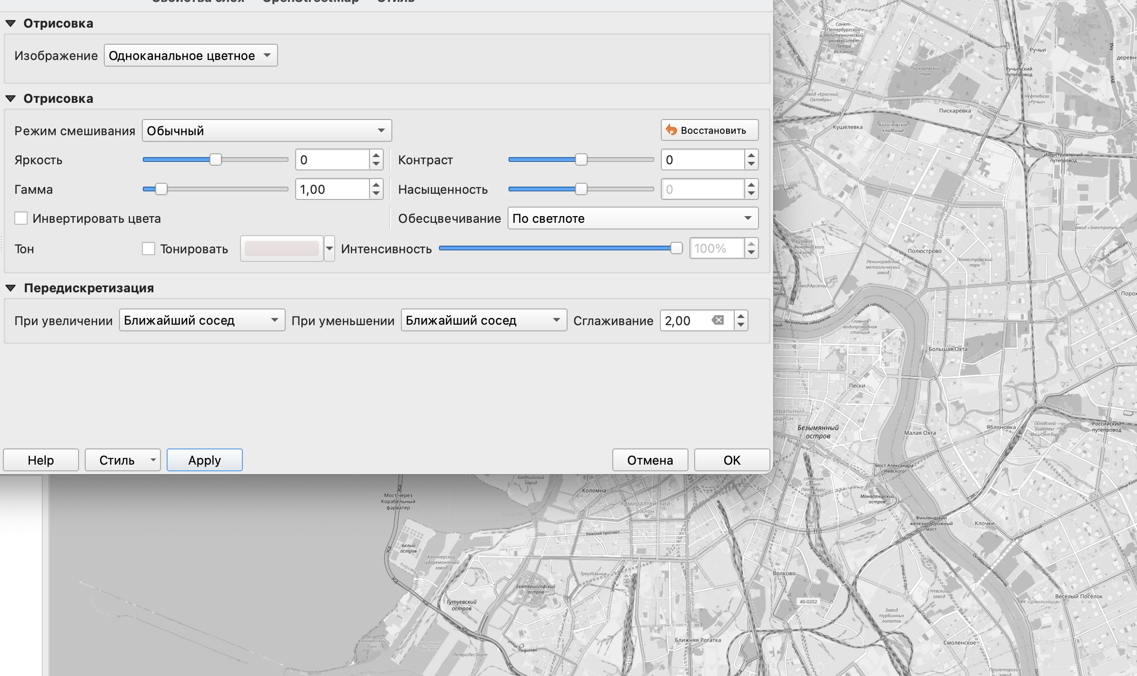The image size is (1137, 676).
Task: Clear the Сглаживание value with X icon
Action: coord(718,320)
